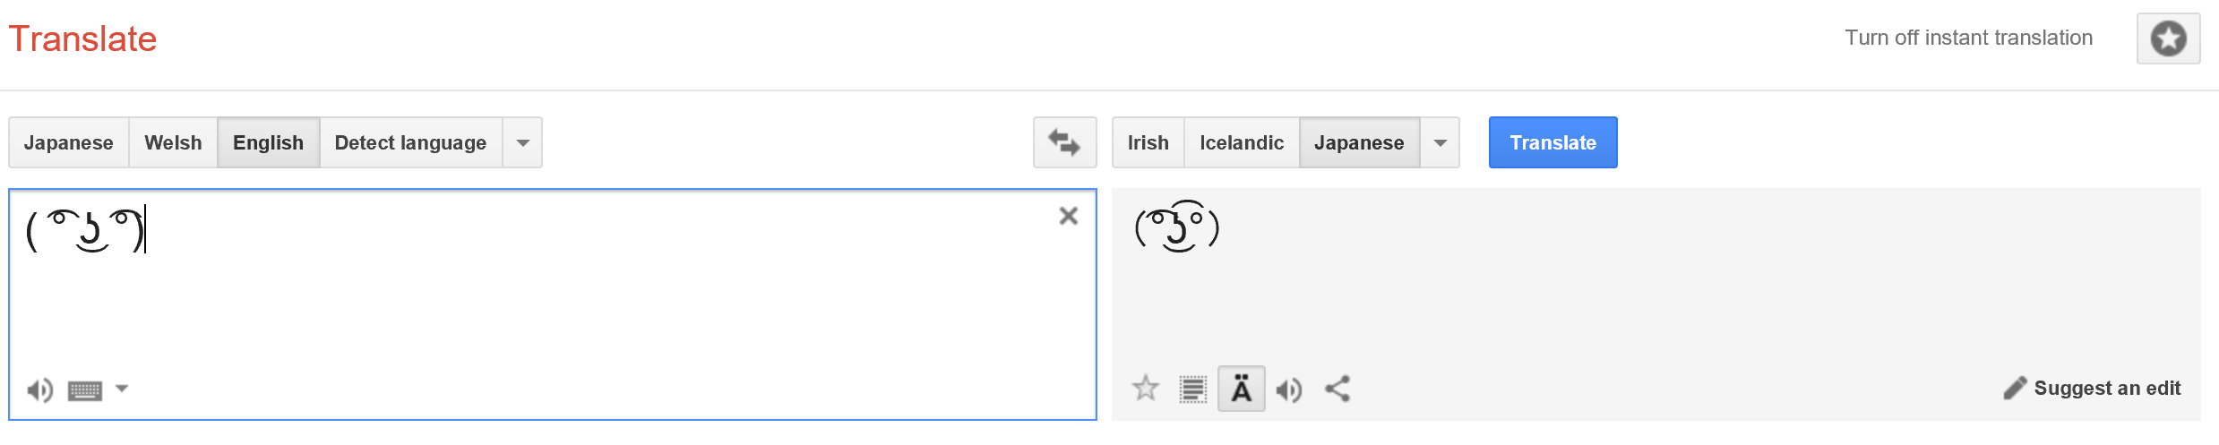The image size is (2219, 445).
Task: Set source language to Japanese
Action: [x=68, y=142]
